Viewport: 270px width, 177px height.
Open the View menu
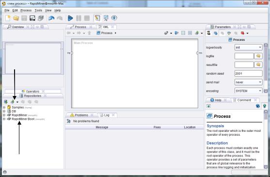click(x=48, y=11)
